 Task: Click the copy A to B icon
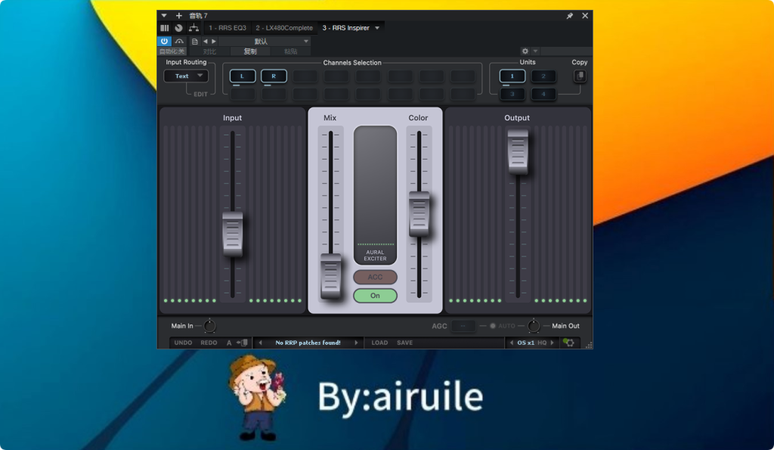(243, 343)
